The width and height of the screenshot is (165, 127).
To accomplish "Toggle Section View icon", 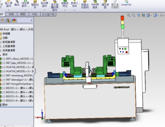I will (143, 15).
